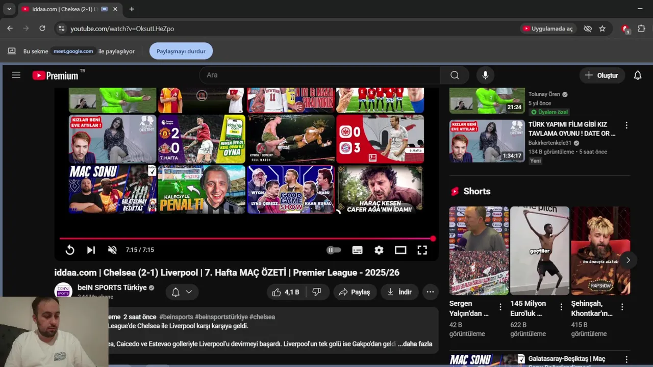
Task: Open the Türk Yapımı Film Gibi Kız video title
Action: tap(572, 129)
